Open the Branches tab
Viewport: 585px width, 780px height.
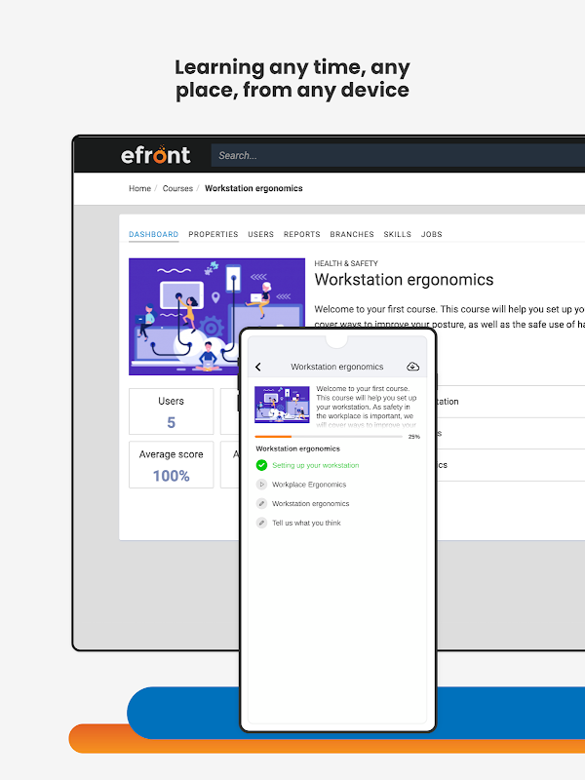point(352,234)
